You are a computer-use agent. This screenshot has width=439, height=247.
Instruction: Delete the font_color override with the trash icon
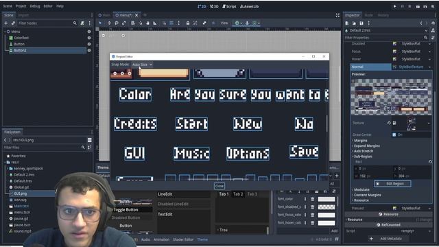313,199
